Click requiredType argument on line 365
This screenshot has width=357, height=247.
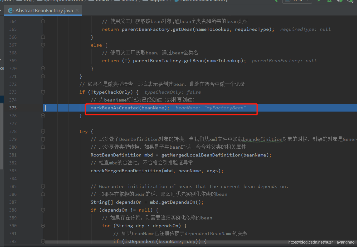[x=252, y=29]
